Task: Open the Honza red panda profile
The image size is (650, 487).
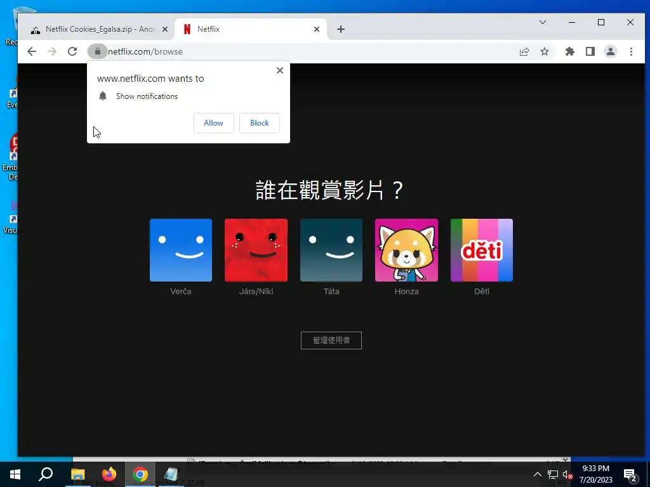Action: 406,250
